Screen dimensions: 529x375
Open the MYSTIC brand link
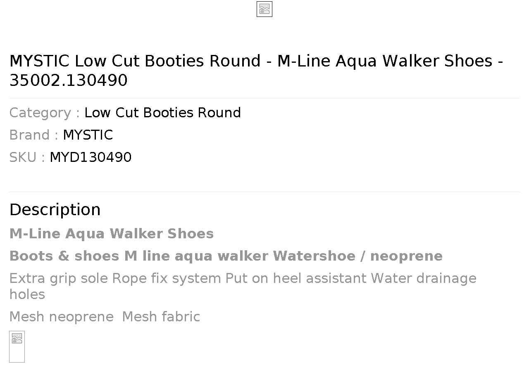88,135
